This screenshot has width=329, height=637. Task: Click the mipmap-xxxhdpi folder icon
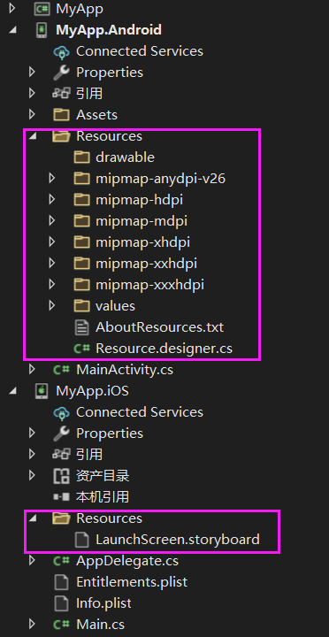[82, 285]
